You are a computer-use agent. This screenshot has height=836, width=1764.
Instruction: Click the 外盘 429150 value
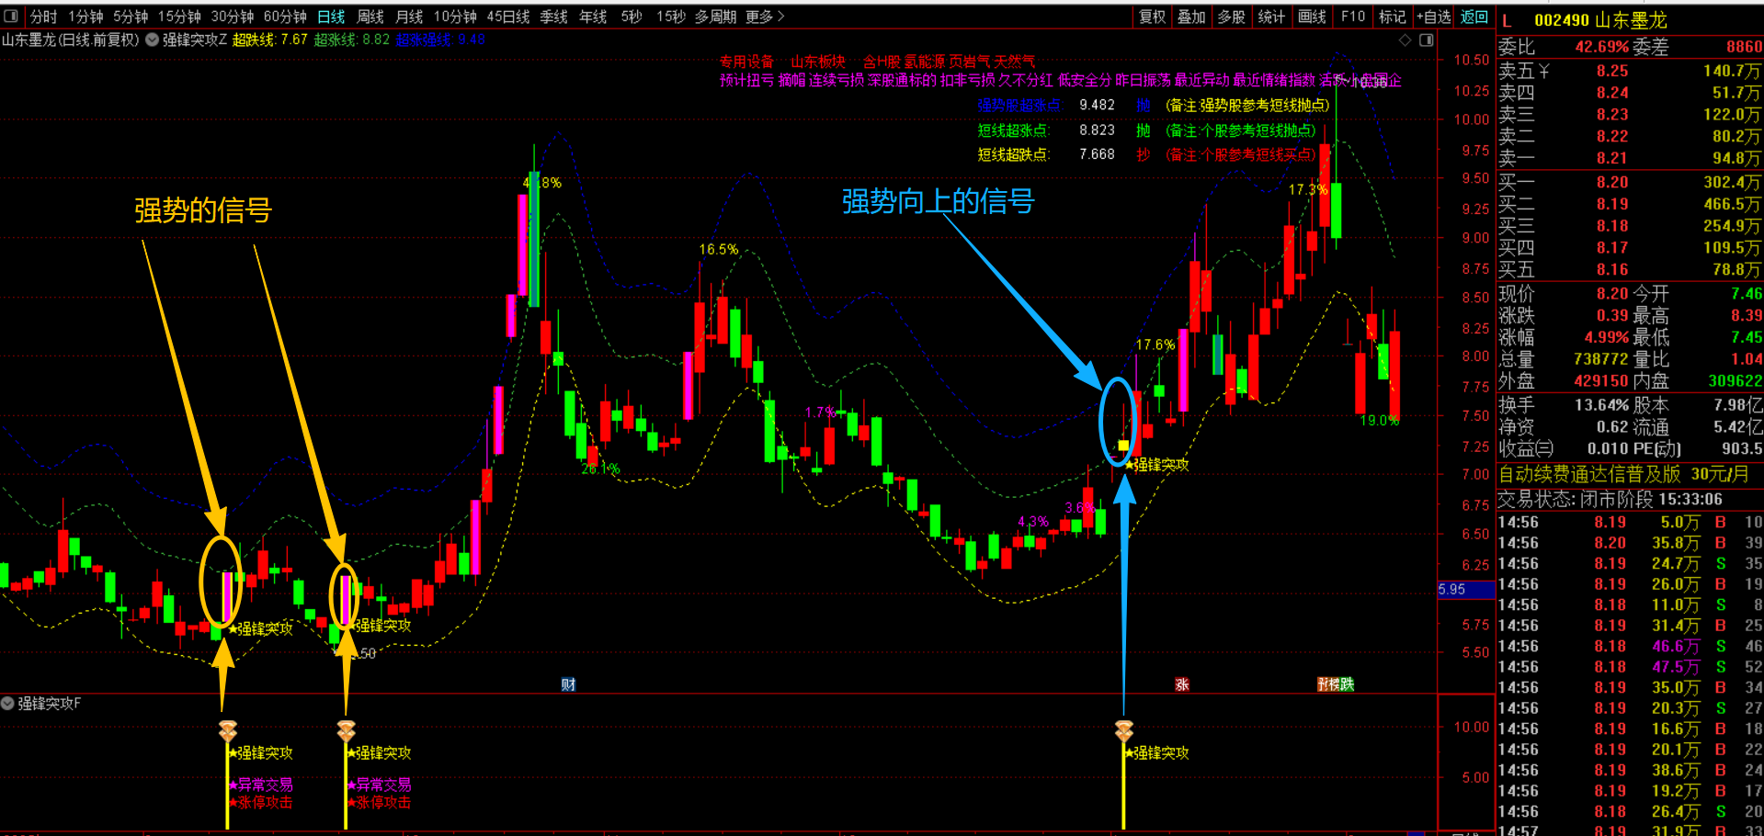[1601, 380]
